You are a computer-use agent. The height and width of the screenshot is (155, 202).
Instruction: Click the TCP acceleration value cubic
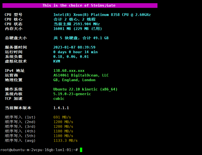point(59,99)
